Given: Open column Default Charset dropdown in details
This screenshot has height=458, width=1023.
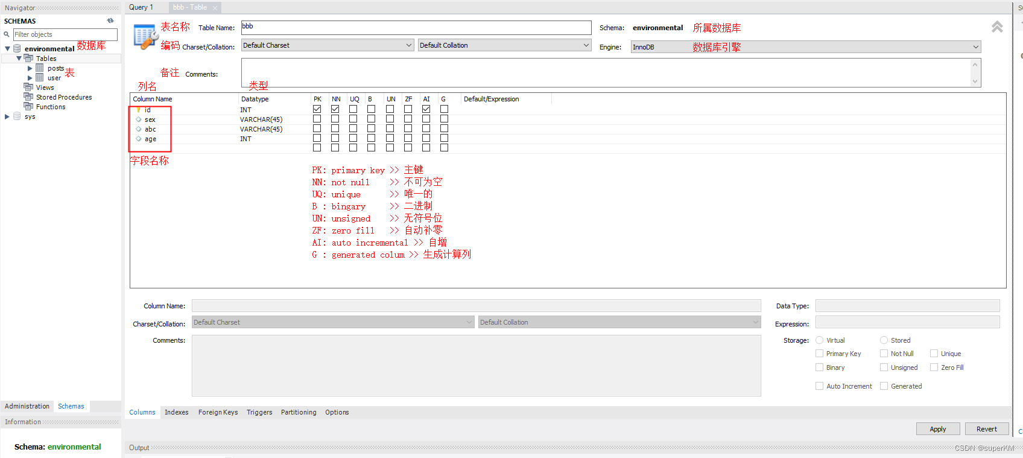Looking at the screenshot, I should (x=333, y=322).
